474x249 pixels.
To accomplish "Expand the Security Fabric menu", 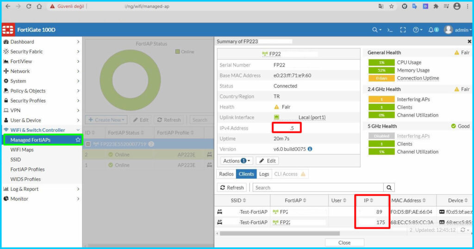I will pyautogui.click(x=41, y=51).
